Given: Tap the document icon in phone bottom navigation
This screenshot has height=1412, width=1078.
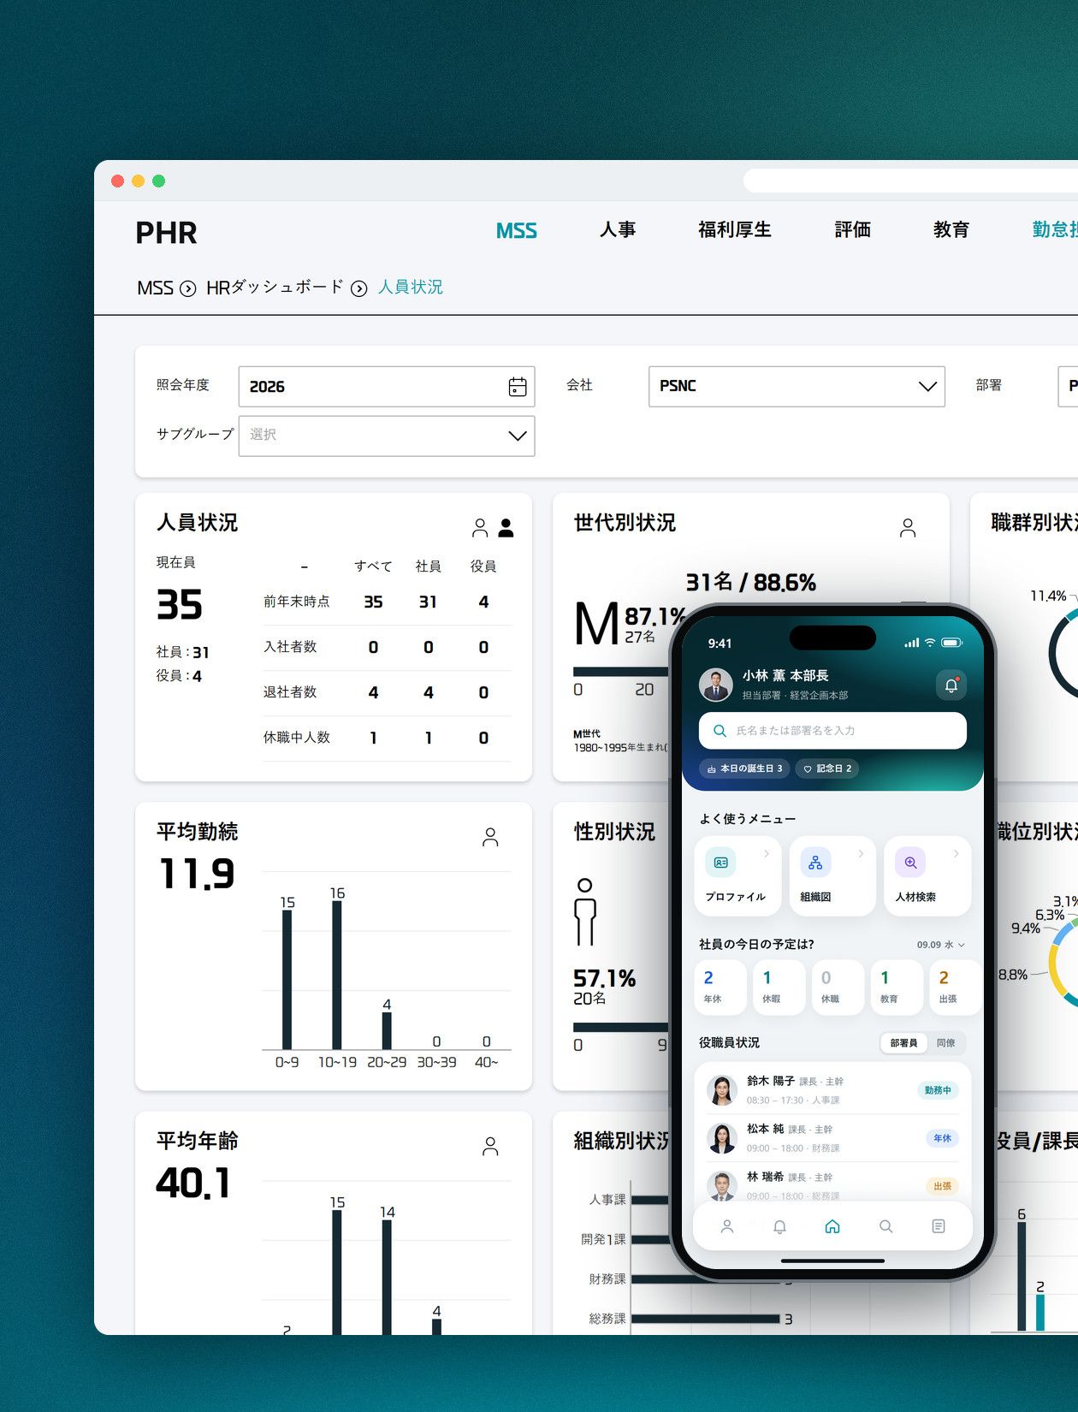Looking at the screenshot, I should [939, 1226].
